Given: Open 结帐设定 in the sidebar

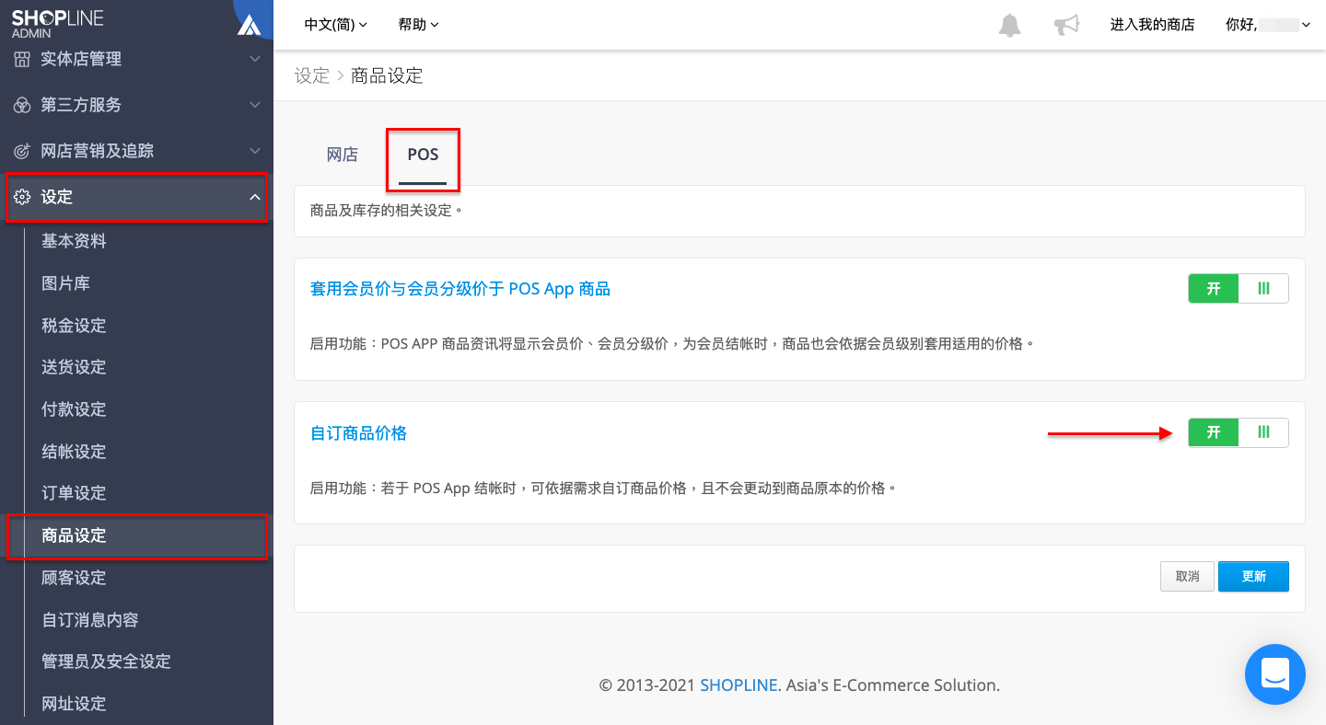Looking at the screenshot, I should (x=74, y=452).
